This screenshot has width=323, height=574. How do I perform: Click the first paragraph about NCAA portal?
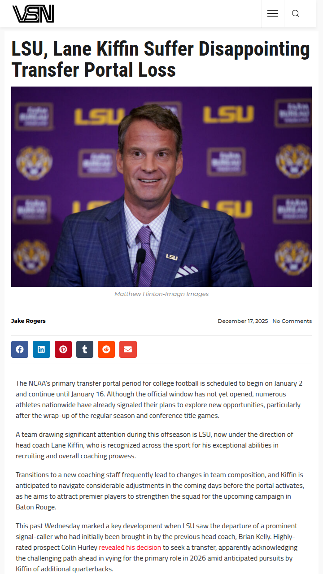159,399
